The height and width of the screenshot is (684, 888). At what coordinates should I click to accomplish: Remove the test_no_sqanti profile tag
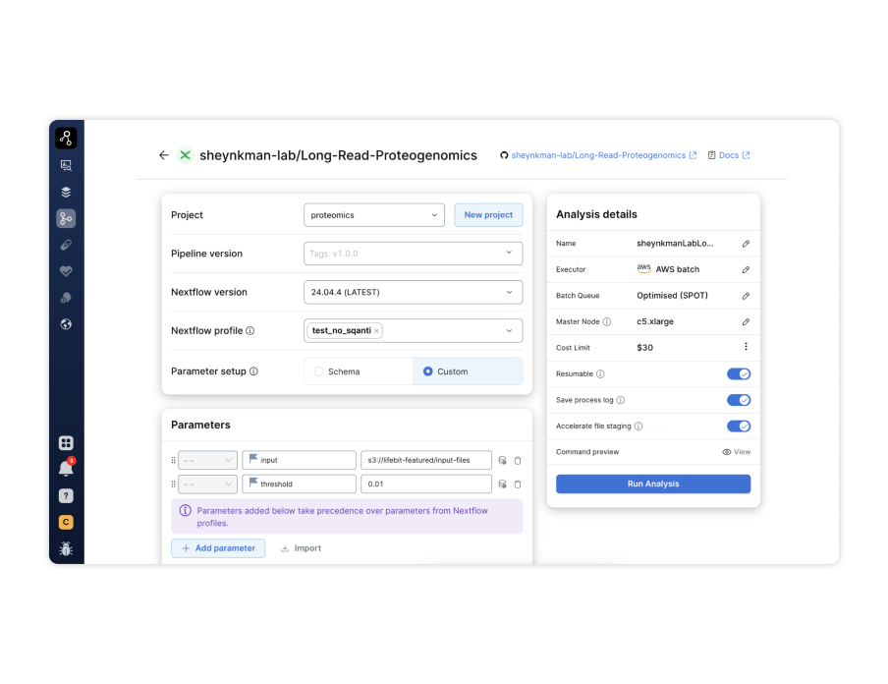tap(376, 331)
